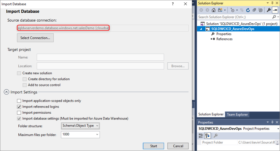Collapse the Import Settings section
Image resolution: width=280 pixels, height=151 pixels.
(x=6, y=92)
